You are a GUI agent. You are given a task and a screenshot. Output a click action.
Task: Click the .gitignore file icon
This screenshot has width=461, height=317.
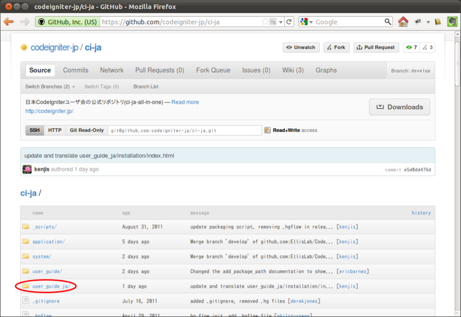coord(26,300)
